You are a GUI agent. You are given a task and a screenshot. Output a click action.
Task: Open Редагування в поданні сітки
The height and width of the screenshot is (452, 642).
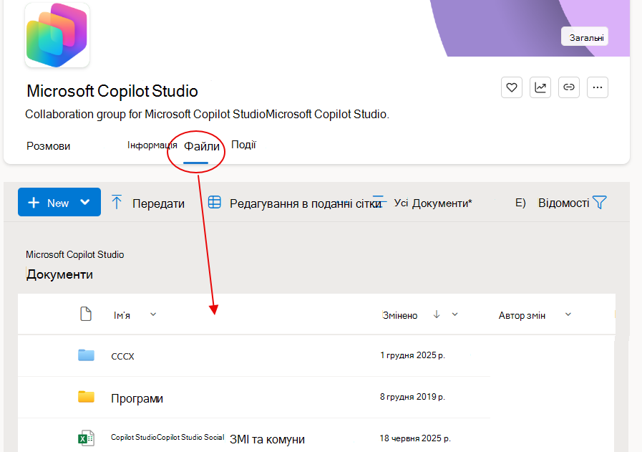305,203
